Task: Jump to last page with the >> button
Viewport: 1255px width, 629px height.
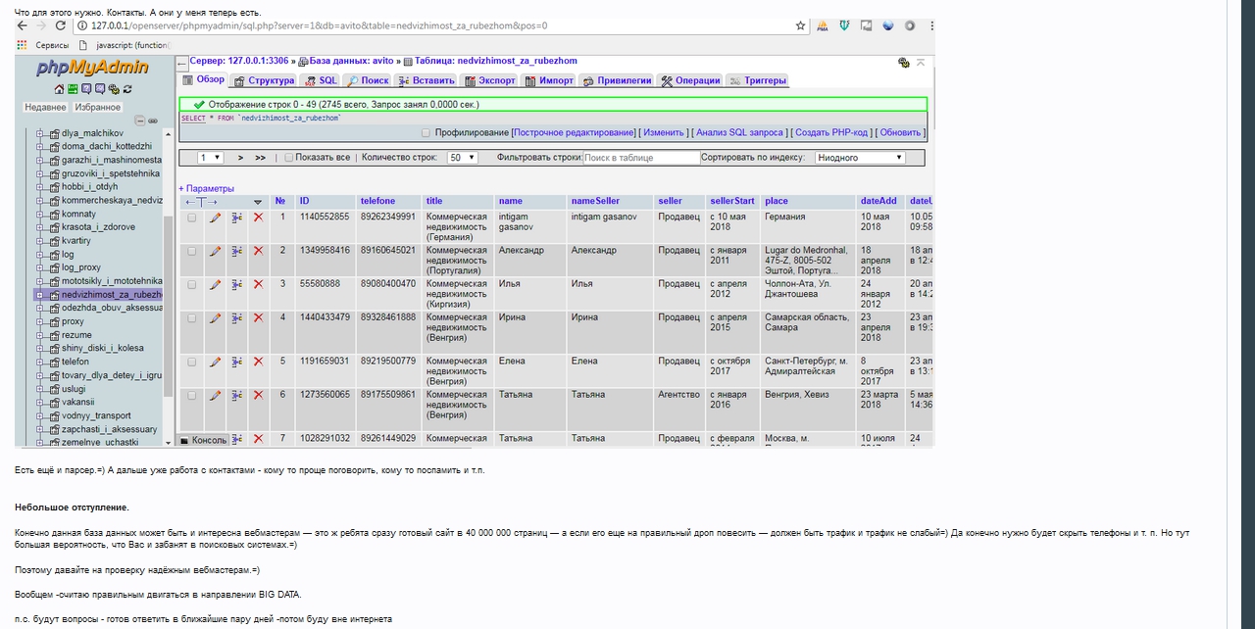Action: pyautogui.click(x=260, y=158)
